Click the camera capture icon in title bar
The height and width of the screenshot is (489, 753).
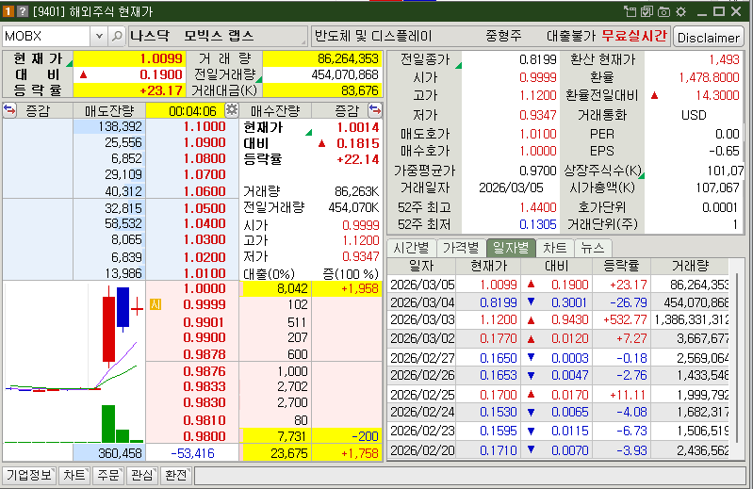coord(663,11)
